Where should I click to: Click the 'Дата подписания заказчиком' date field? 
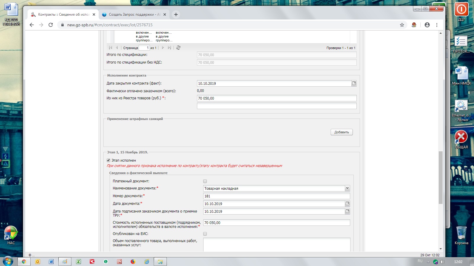point(274,211)
